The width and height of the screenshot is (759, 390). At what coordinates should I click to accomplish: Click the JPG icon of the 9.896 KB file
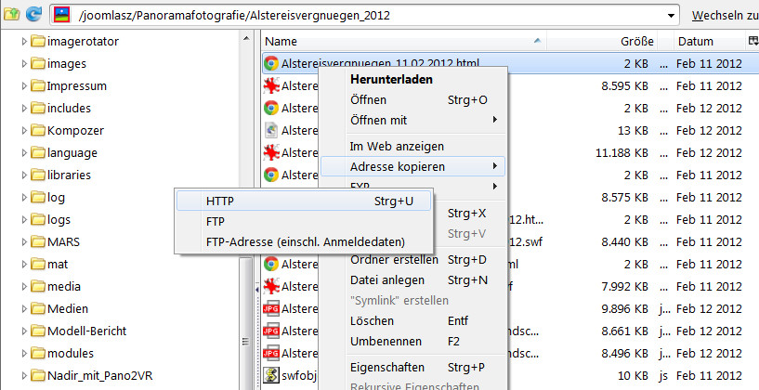click(x=271, y=308)
